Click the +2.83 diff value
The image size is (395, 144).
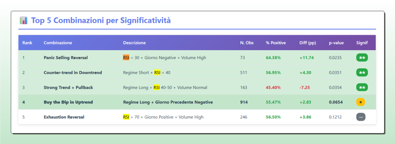306,102
